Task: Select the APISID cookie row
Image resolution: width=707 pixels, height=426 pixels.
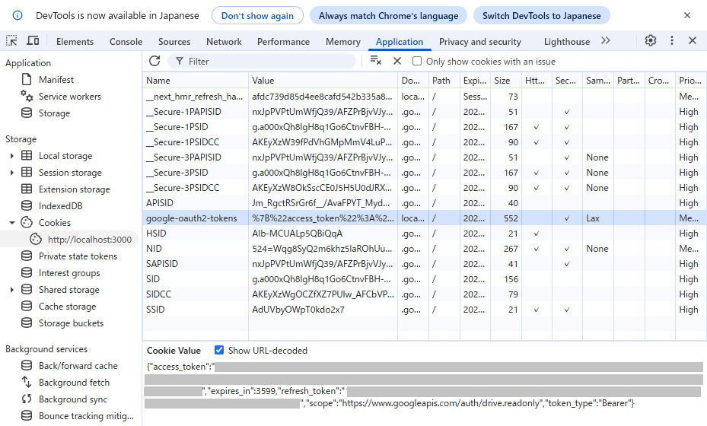Action: [x=424, y=203]
